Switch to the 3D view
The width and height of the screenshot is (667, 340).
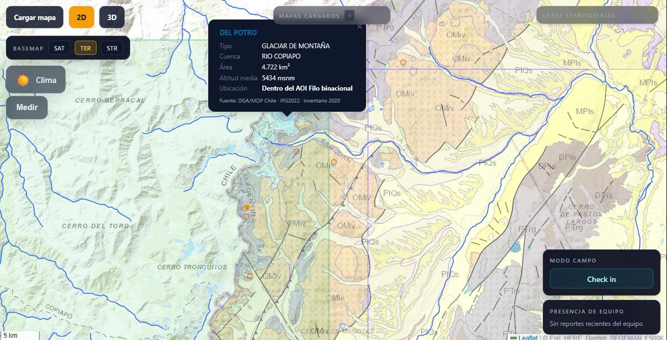[x=112, y=17]
